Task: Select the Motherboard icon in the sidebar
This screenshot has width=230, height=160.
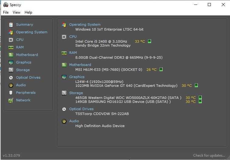Action: click(11, 55)
